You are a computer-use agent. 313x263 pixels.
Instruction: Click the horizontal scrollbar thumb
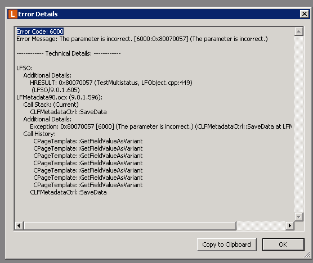[130, 226]
